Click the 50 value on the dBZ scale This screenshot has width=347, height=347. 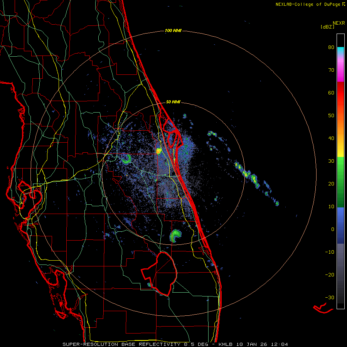(x=331, y=116)
